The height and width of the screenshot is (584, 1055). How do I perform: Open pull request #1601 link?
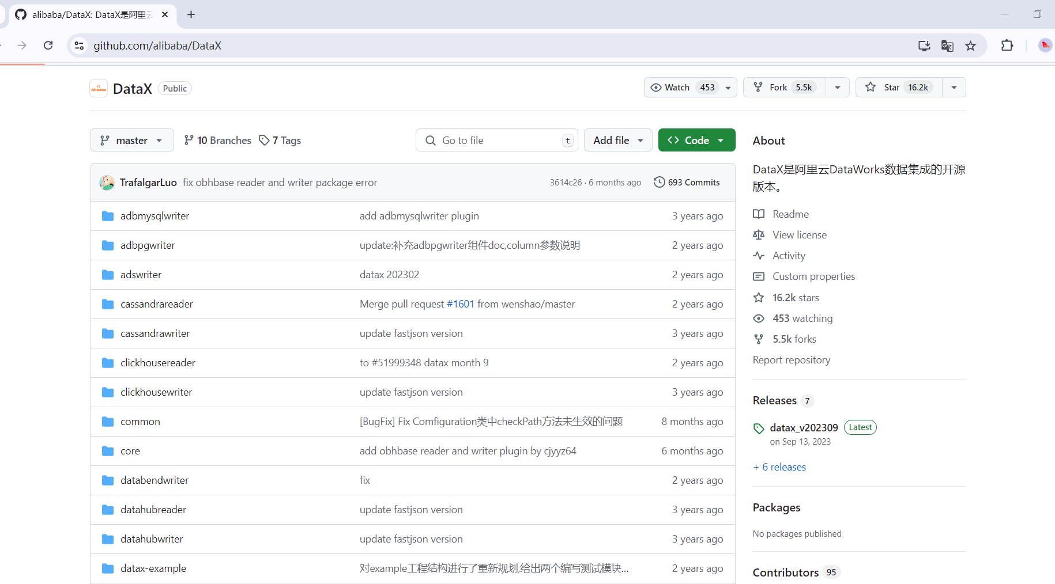click(x=460, y=304)
